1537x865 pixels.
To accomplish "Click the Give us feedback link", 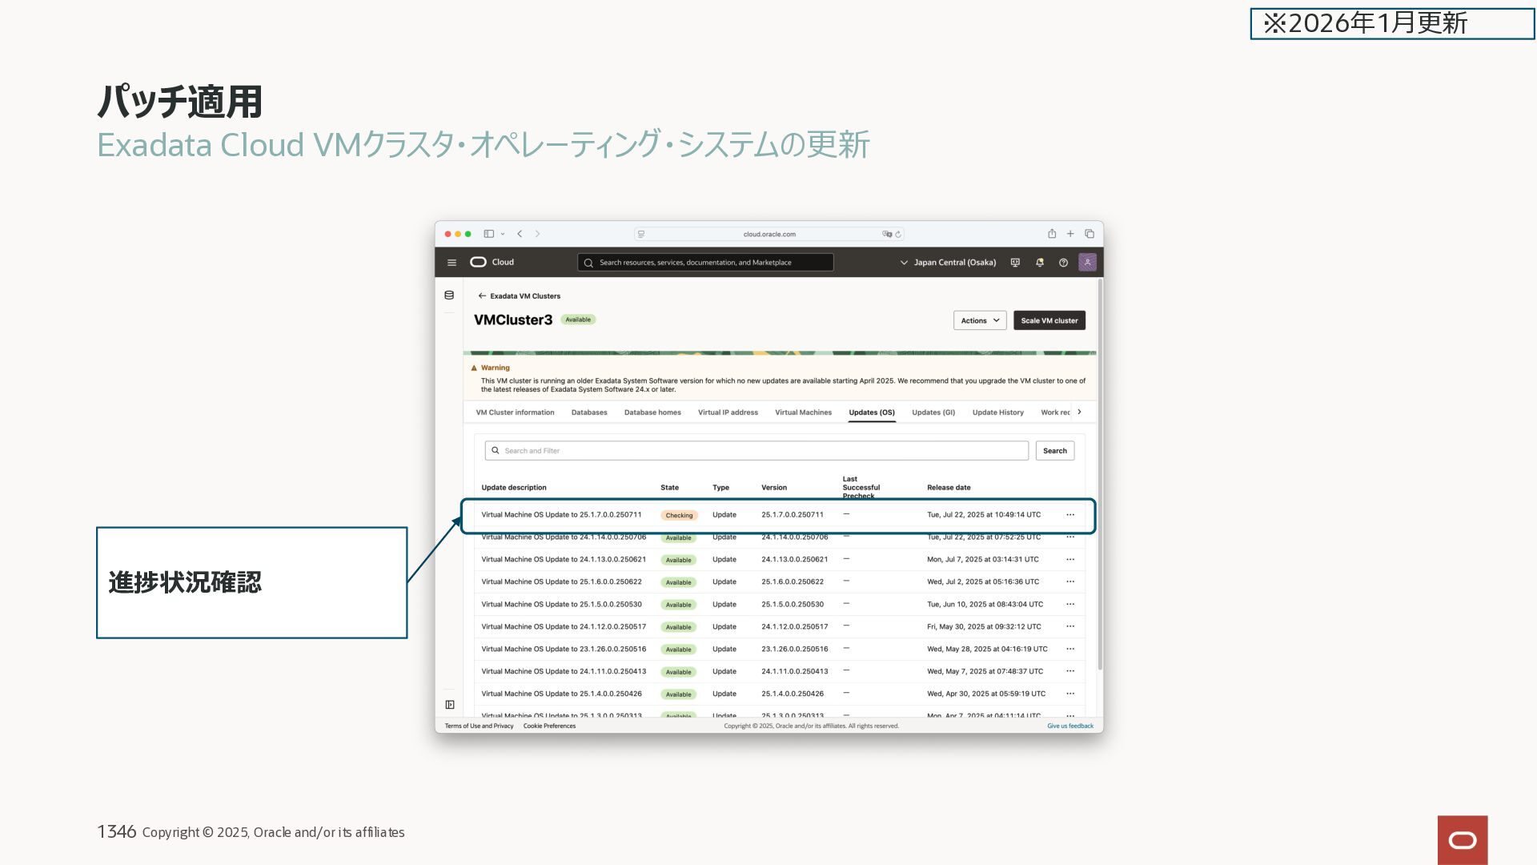I will tap(1069, 726).
